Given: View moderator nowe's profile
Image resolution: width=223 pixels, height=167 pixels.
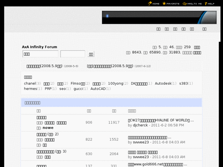Looking at the screenshot, I should pos(48,128).
